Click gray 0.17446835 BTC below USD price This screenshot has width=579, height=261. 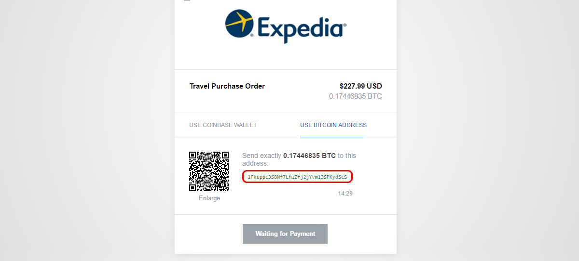click(x=356, y=96)
